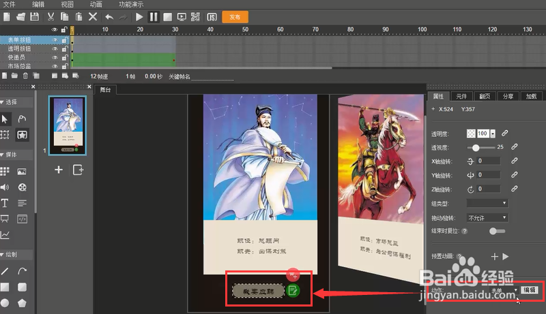Open a file using the folder icon

pos(20,16)
